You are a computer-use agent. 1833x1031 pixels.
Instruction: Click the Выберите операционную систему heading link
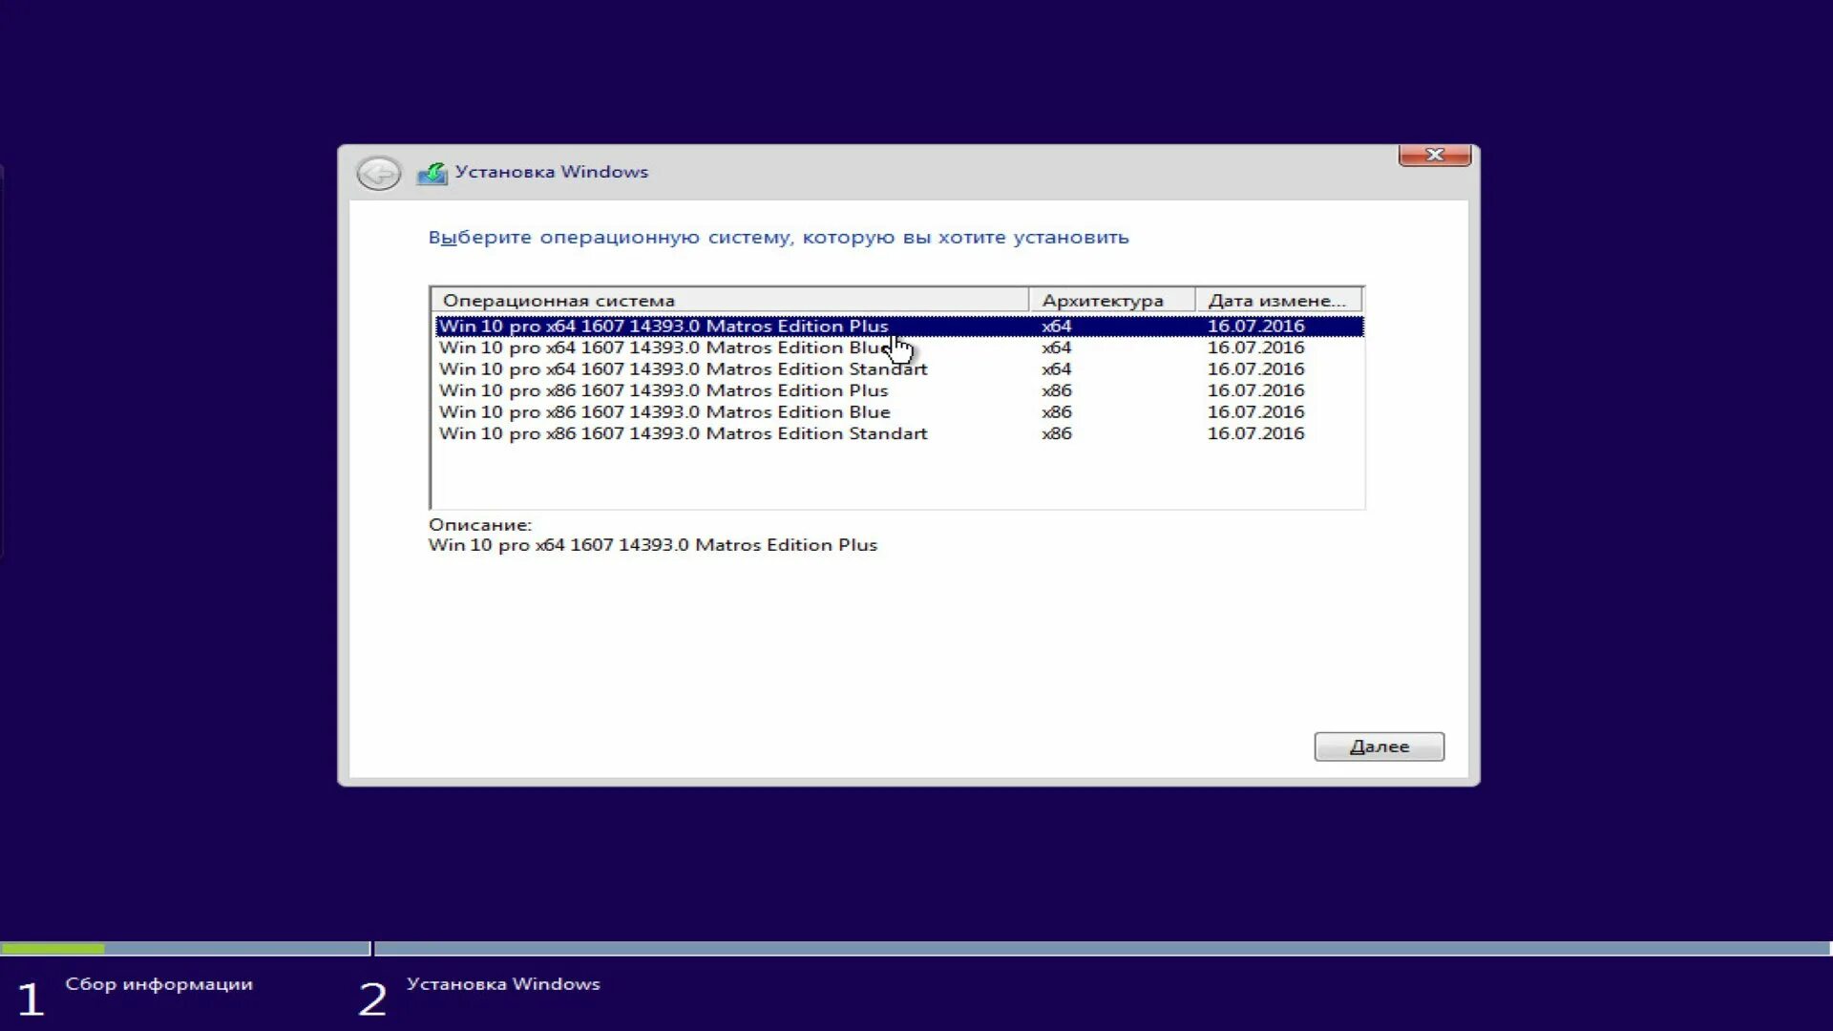click(778, 238)
